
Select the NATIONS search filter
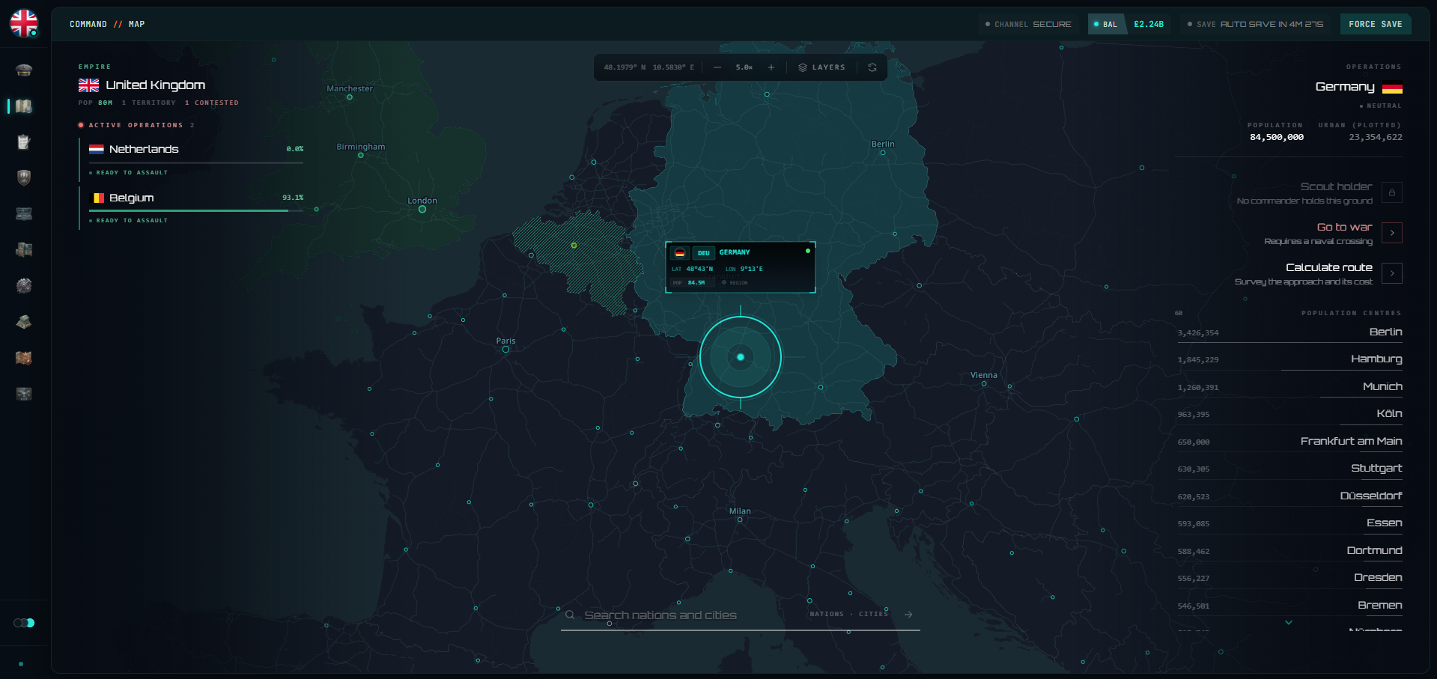click(827, 614)
